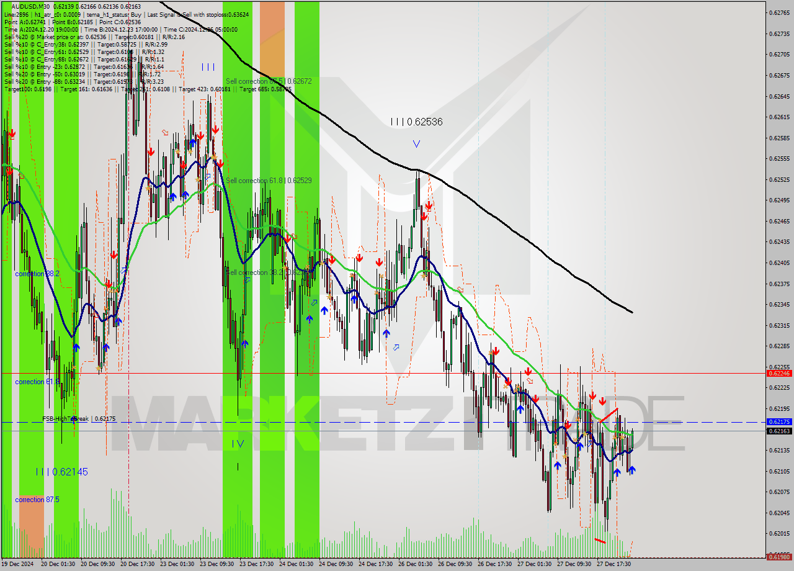Screen dimensions: 794x571
Task: Click '23 Dec 17:30' on time axis
Action: tap(256, 564)
